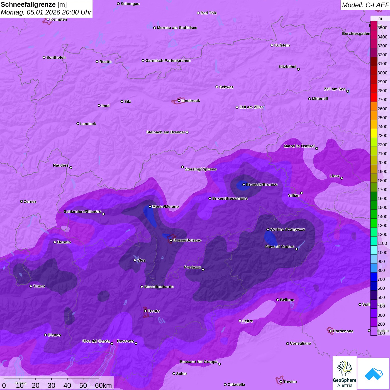
Task: Click the 'Kitzbühel' label
Action: pyautogui.click(x=287, y=67)
